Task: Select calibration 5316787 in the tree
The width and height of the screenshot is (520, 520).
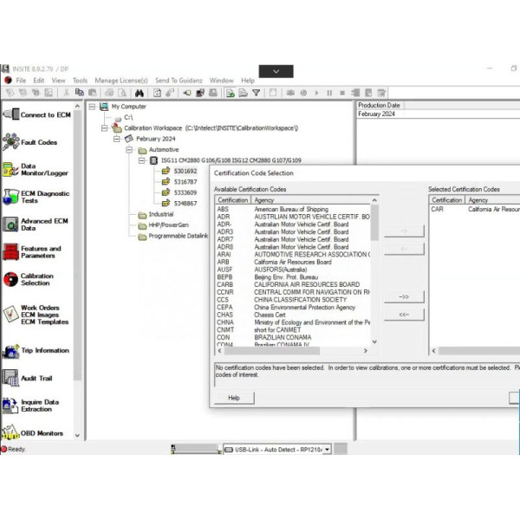Action: (185, 182)
